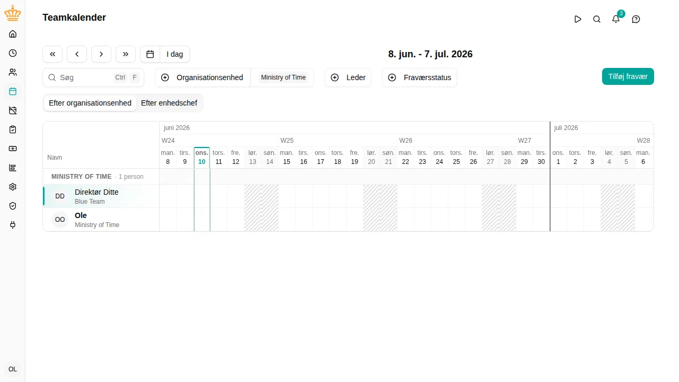Click the Navn column header

55,158
